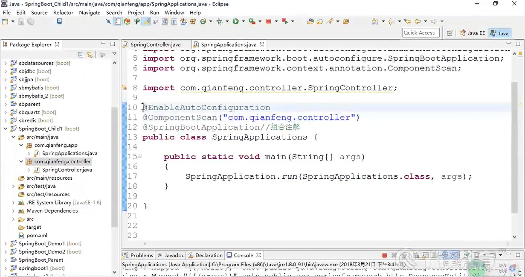Open the Debug button dropdown arrow
This screenshot has height=277, width=525.
(x=227, y=21)
